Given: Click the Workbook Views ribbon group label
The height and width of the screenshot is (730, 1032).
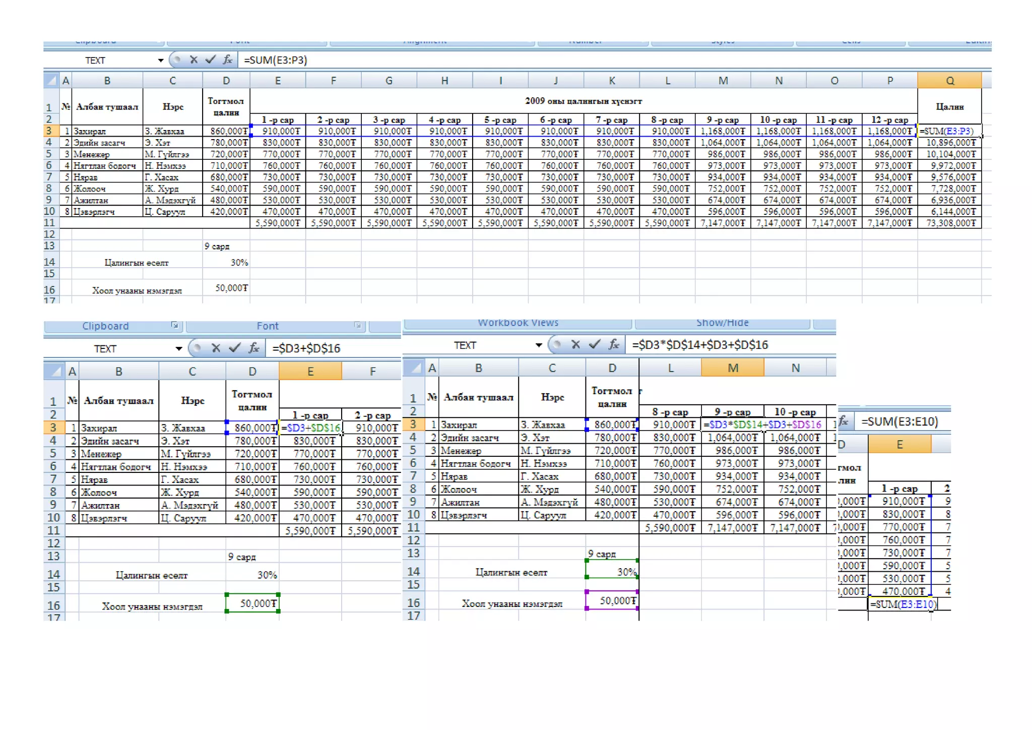Looking at the screenshot, I should tap(518, 323).
